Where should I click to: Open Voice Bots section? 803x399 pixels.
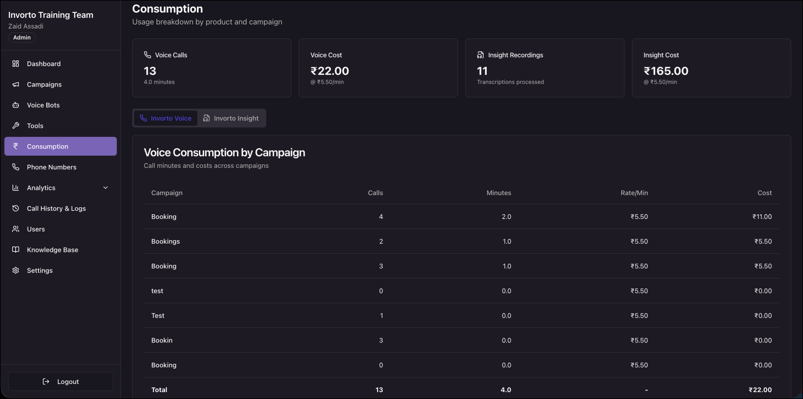tap(61, 105)
